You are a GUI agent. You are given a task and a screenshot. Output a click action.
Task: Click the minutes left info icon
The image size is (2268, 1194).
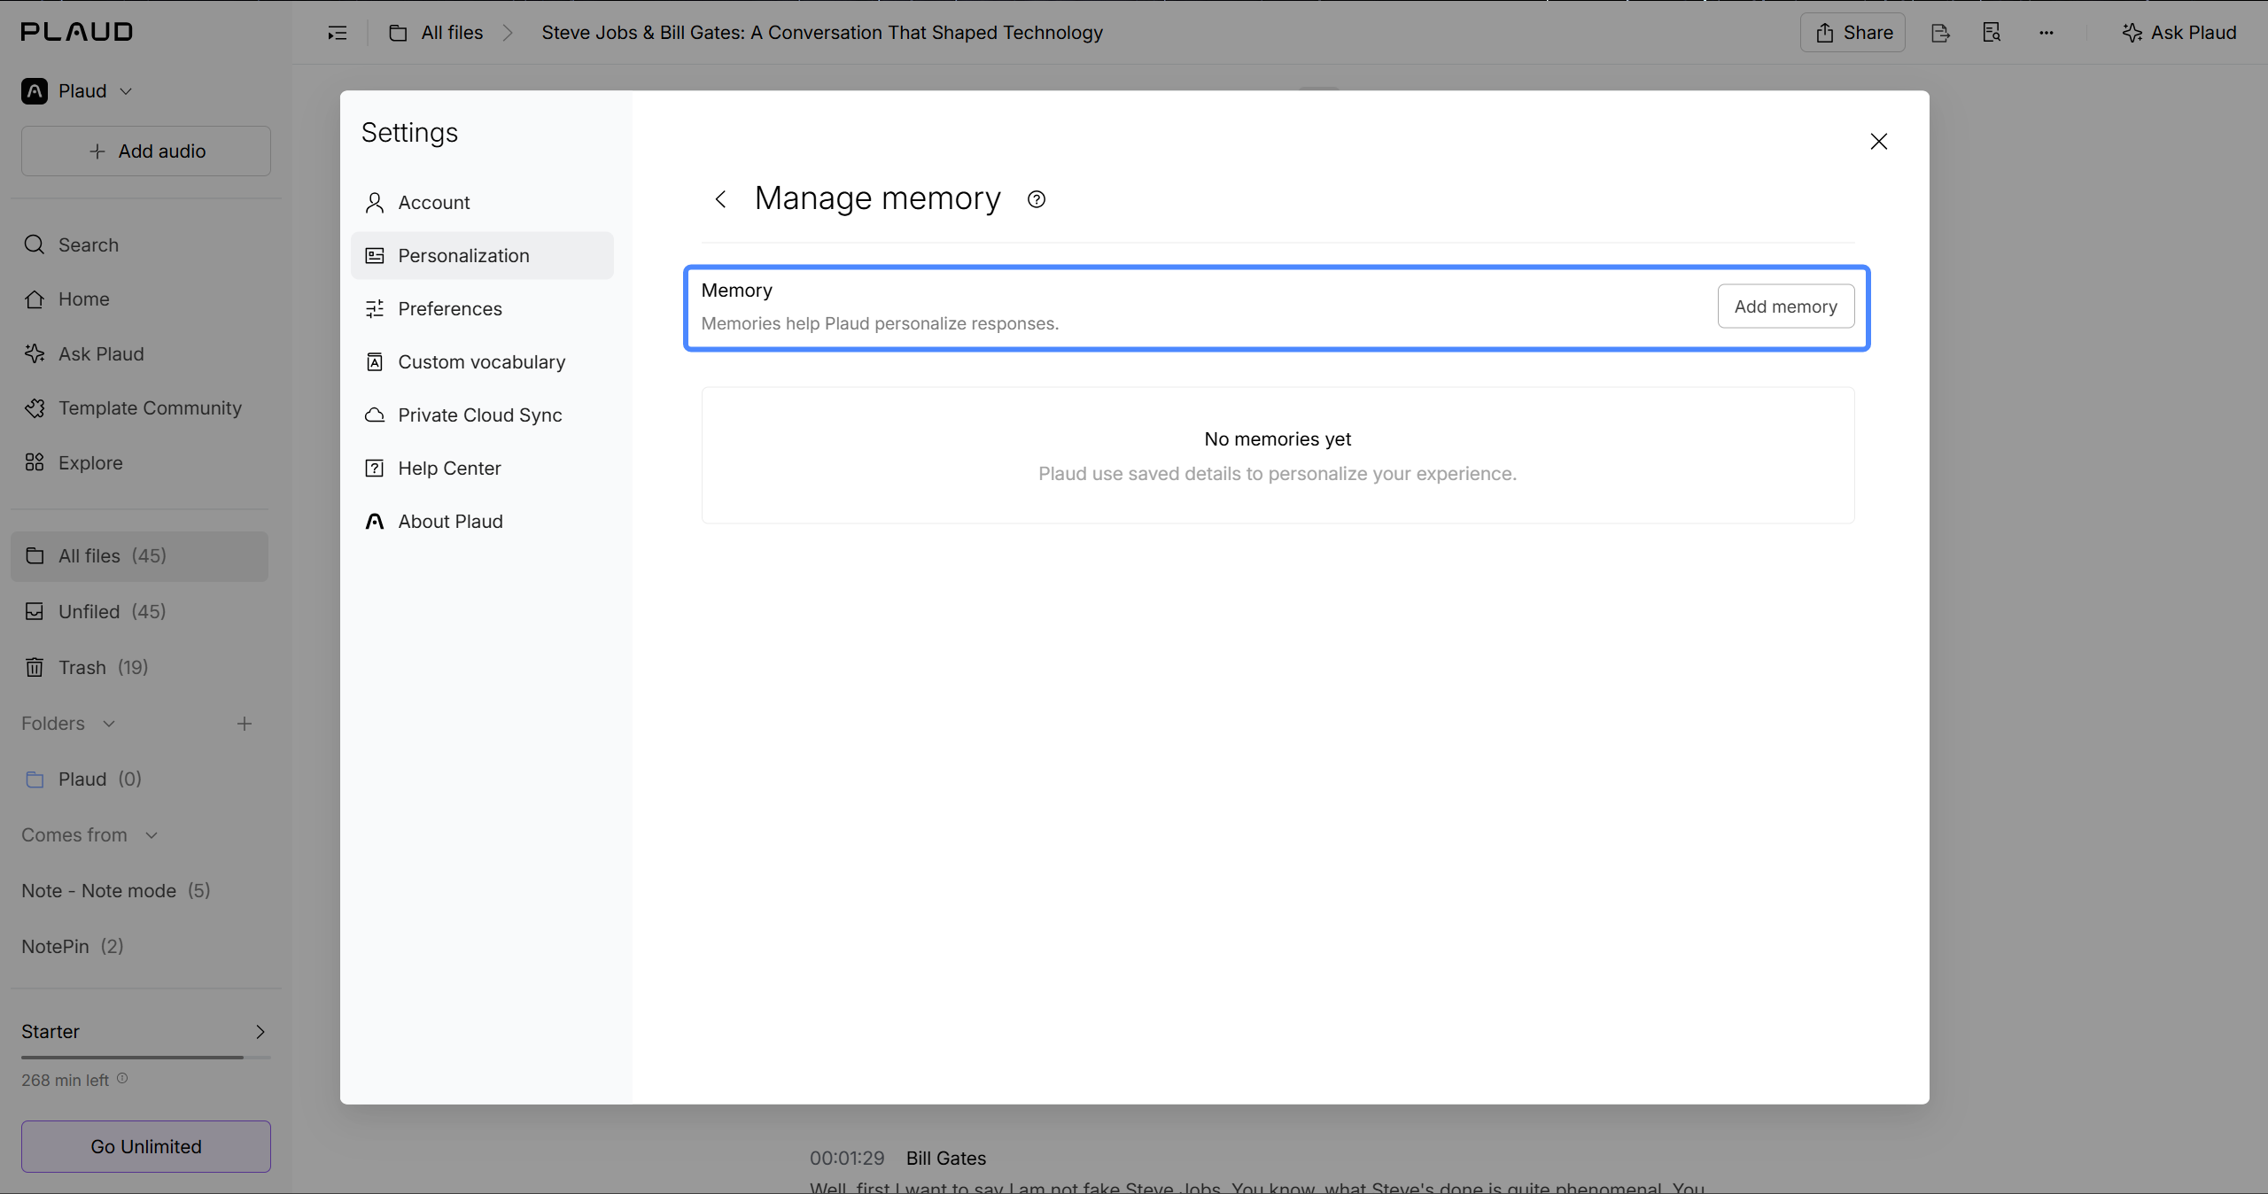coord(122,1078)
